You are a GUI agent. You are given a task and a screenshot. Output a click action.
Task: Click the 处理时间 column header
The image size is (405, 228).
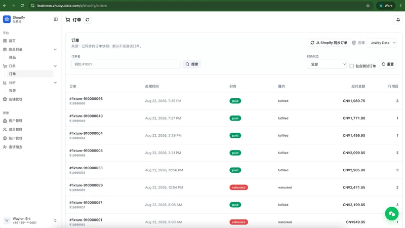click(152, 86)
